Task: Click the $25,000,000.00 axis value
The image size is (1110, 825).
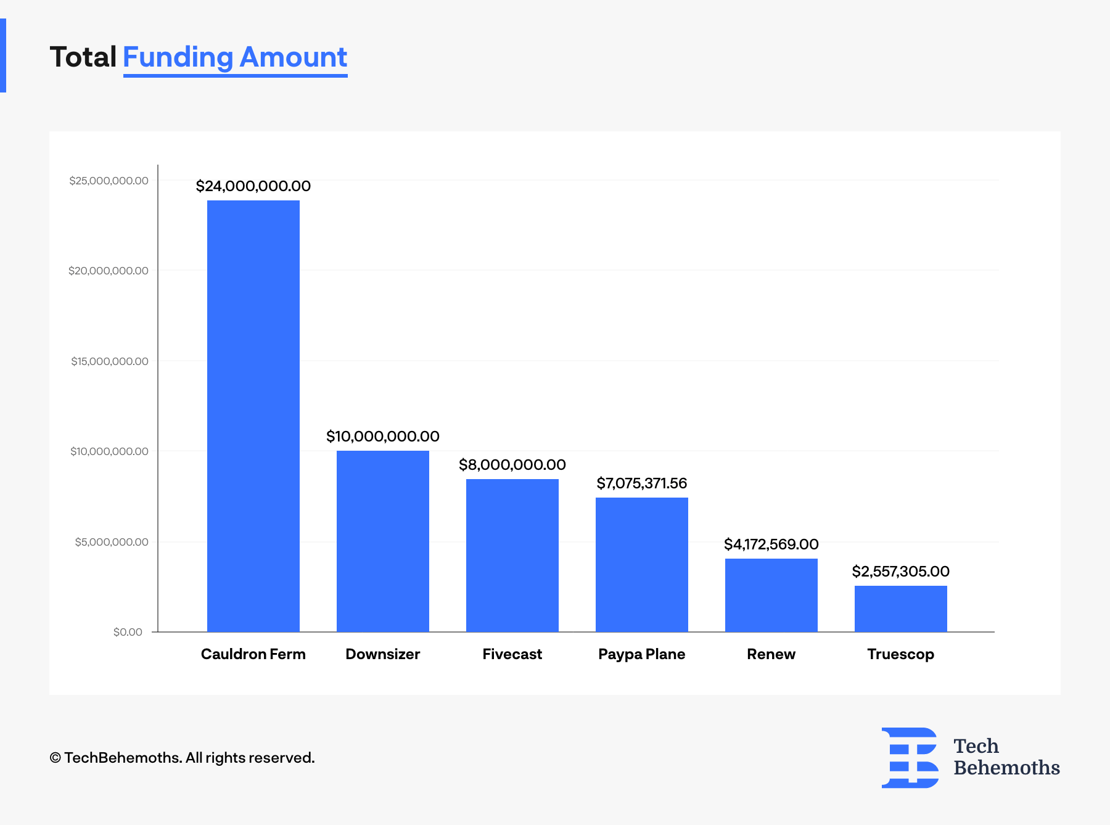Action: [109, 181]
